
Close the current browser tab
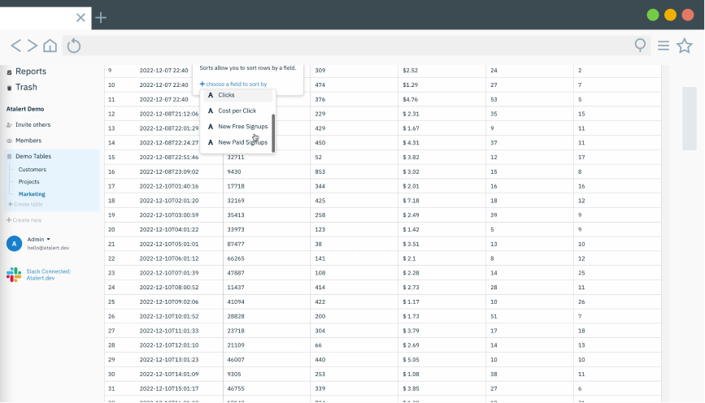point(81,18)
